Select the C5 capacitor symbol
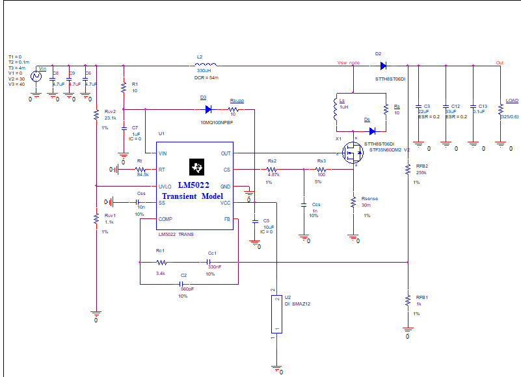 [x=255, y=221]
